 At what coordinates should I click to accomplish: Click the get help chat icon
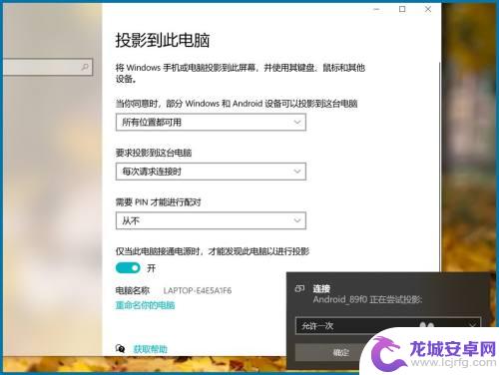(x=120, y=349)
